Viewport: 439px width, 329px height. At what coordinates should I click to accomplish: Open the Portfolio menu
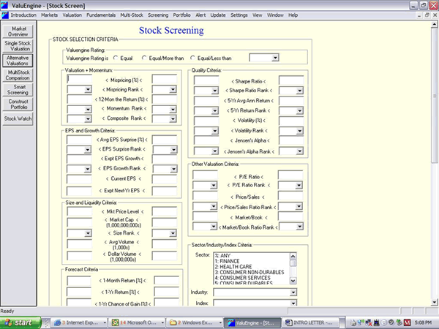(181, 15)
